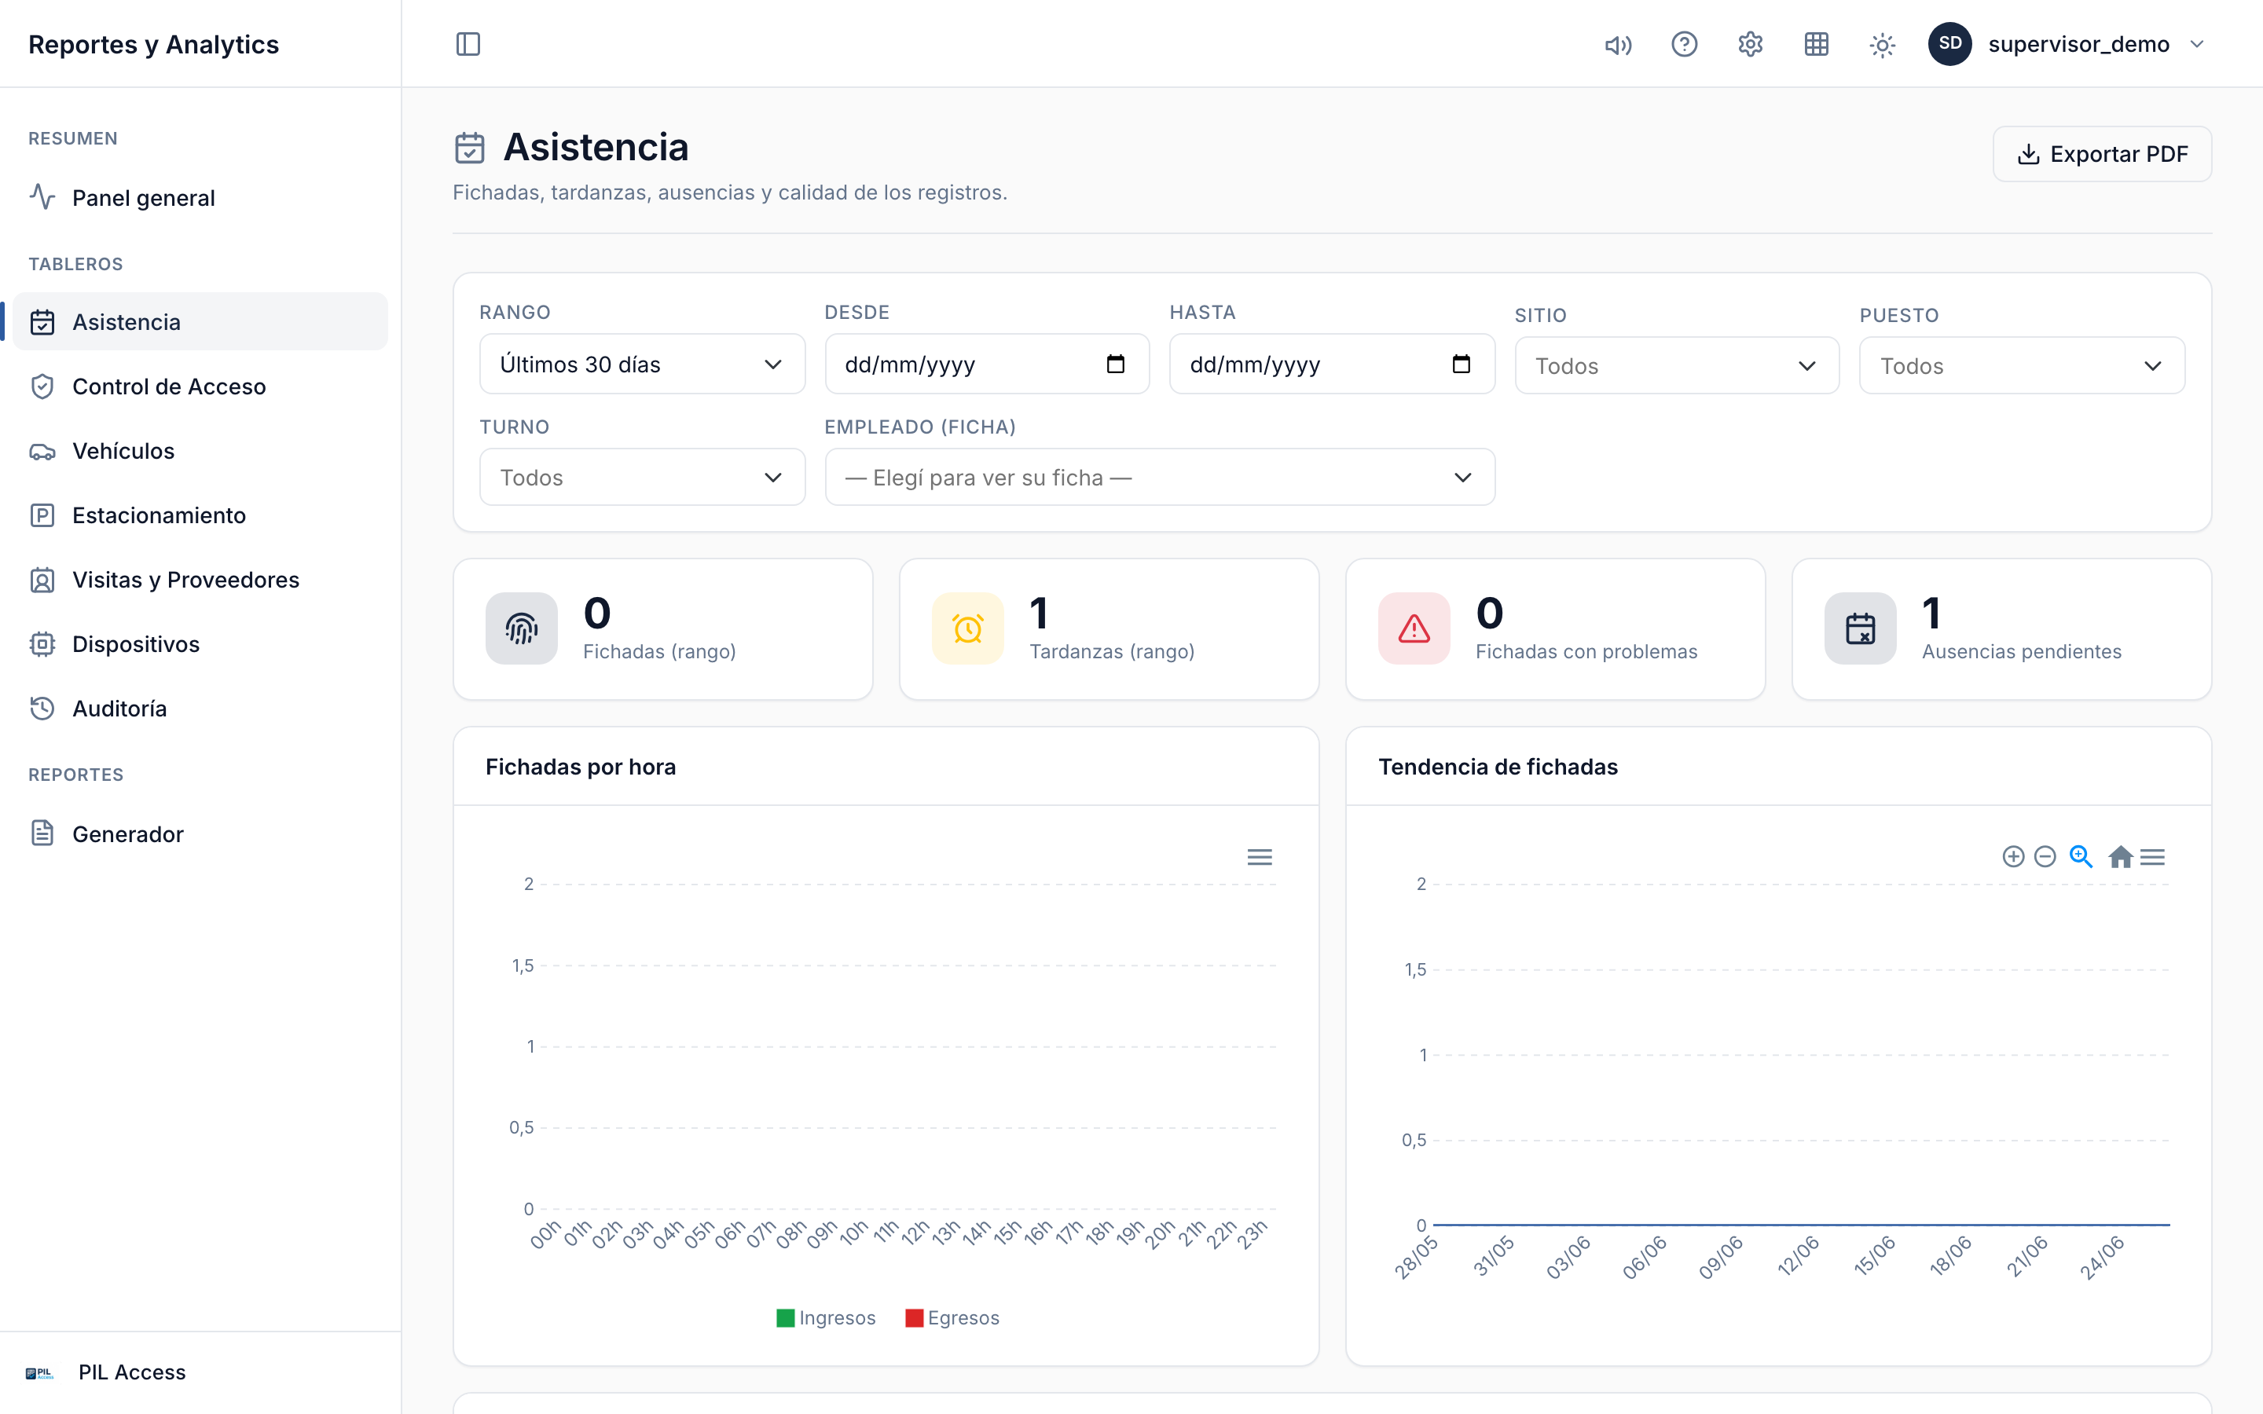Image resolution: width=2263 pixels, height=1414 pixels.
Task: Toggle the sidebar collapse icon
Action: (468, 44)
